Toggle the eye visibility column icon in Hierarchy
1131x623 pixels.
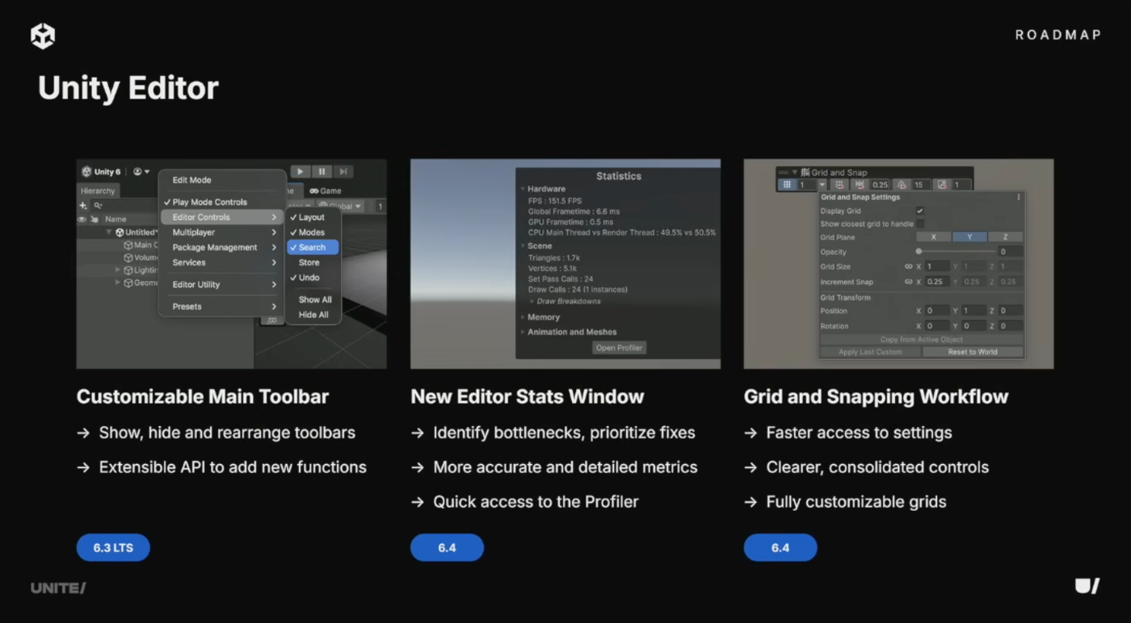point(82,219)
